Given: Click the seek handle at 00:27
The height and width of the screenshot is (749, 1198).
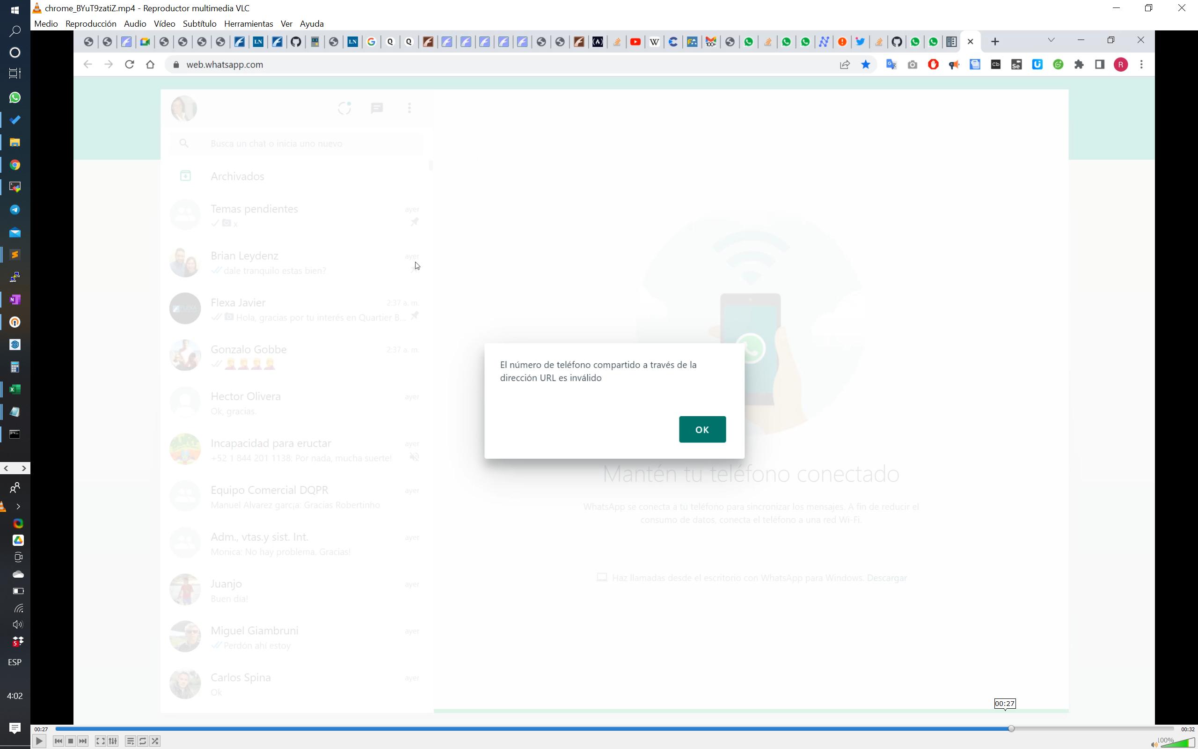Looking at the screenshot, I should [1011, 729].
